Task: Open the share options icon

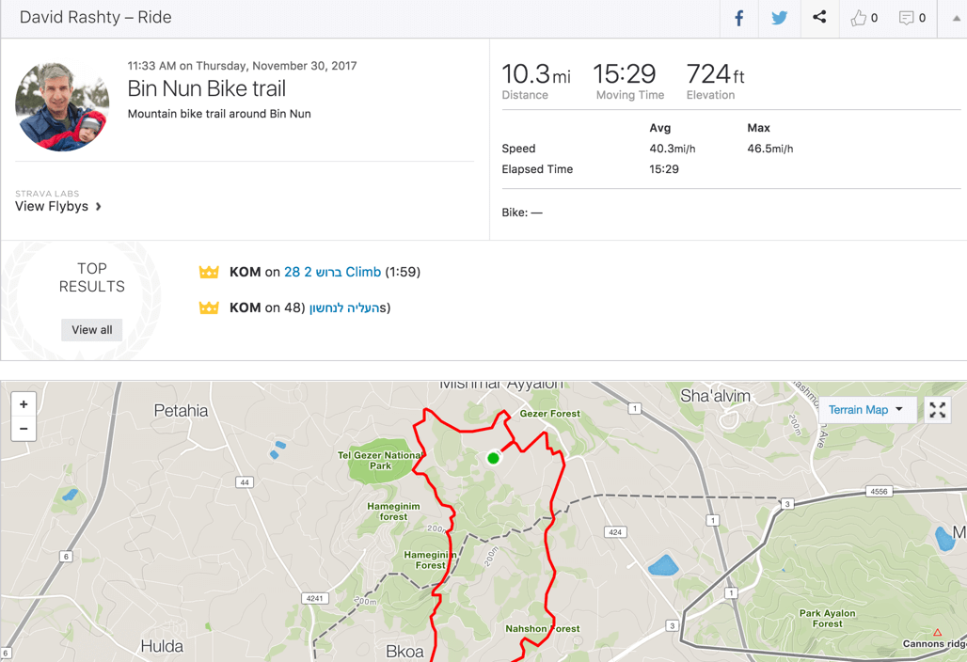Action: pyautogui.click(x=819, y=18)
